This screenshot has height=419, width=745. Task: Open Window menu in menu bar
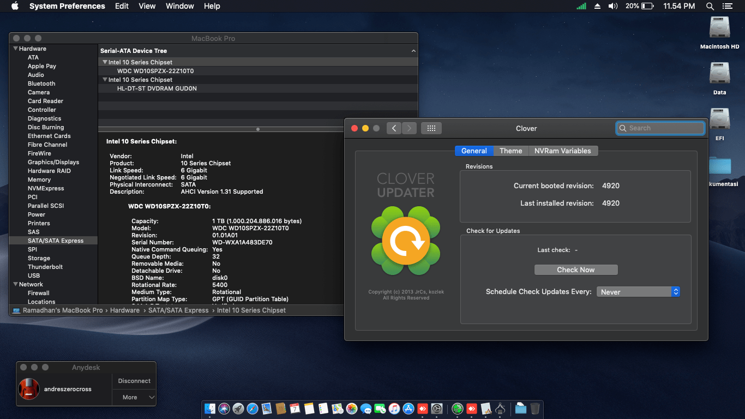[179, 6]
